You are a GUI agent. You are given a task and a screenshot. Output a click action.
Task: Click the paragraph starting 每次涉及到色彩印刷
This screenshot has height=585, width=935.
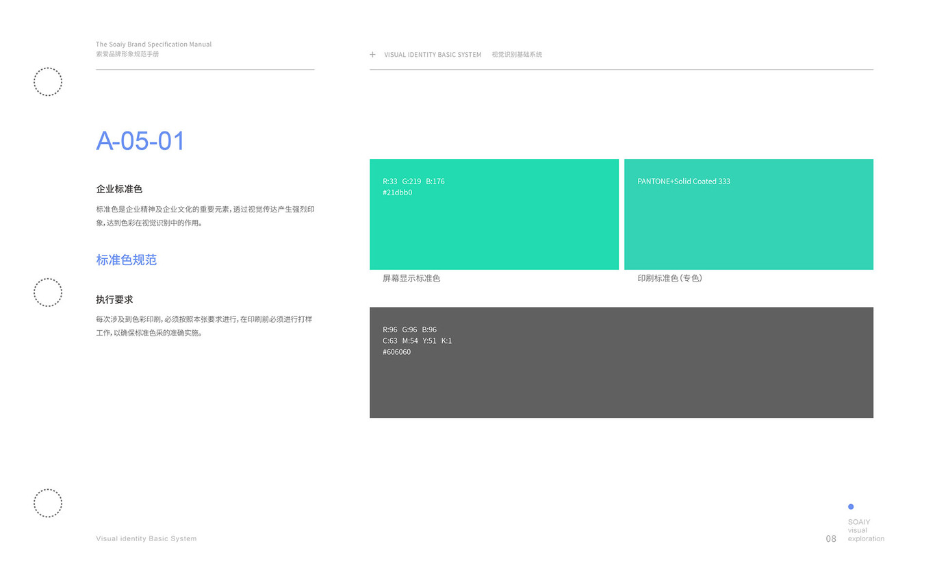(x=204, y=326)
